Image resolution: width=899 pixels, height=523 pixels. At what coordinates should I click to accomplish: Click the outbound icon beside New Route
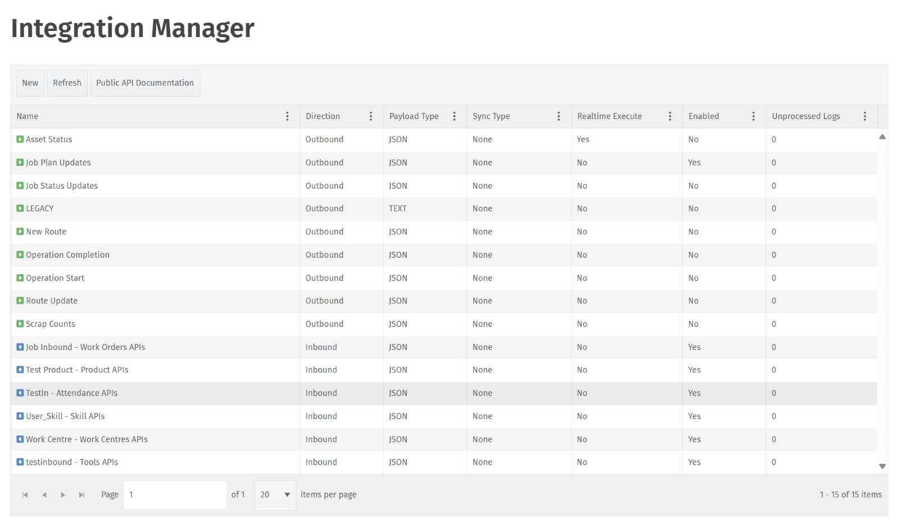pos(20,231)
